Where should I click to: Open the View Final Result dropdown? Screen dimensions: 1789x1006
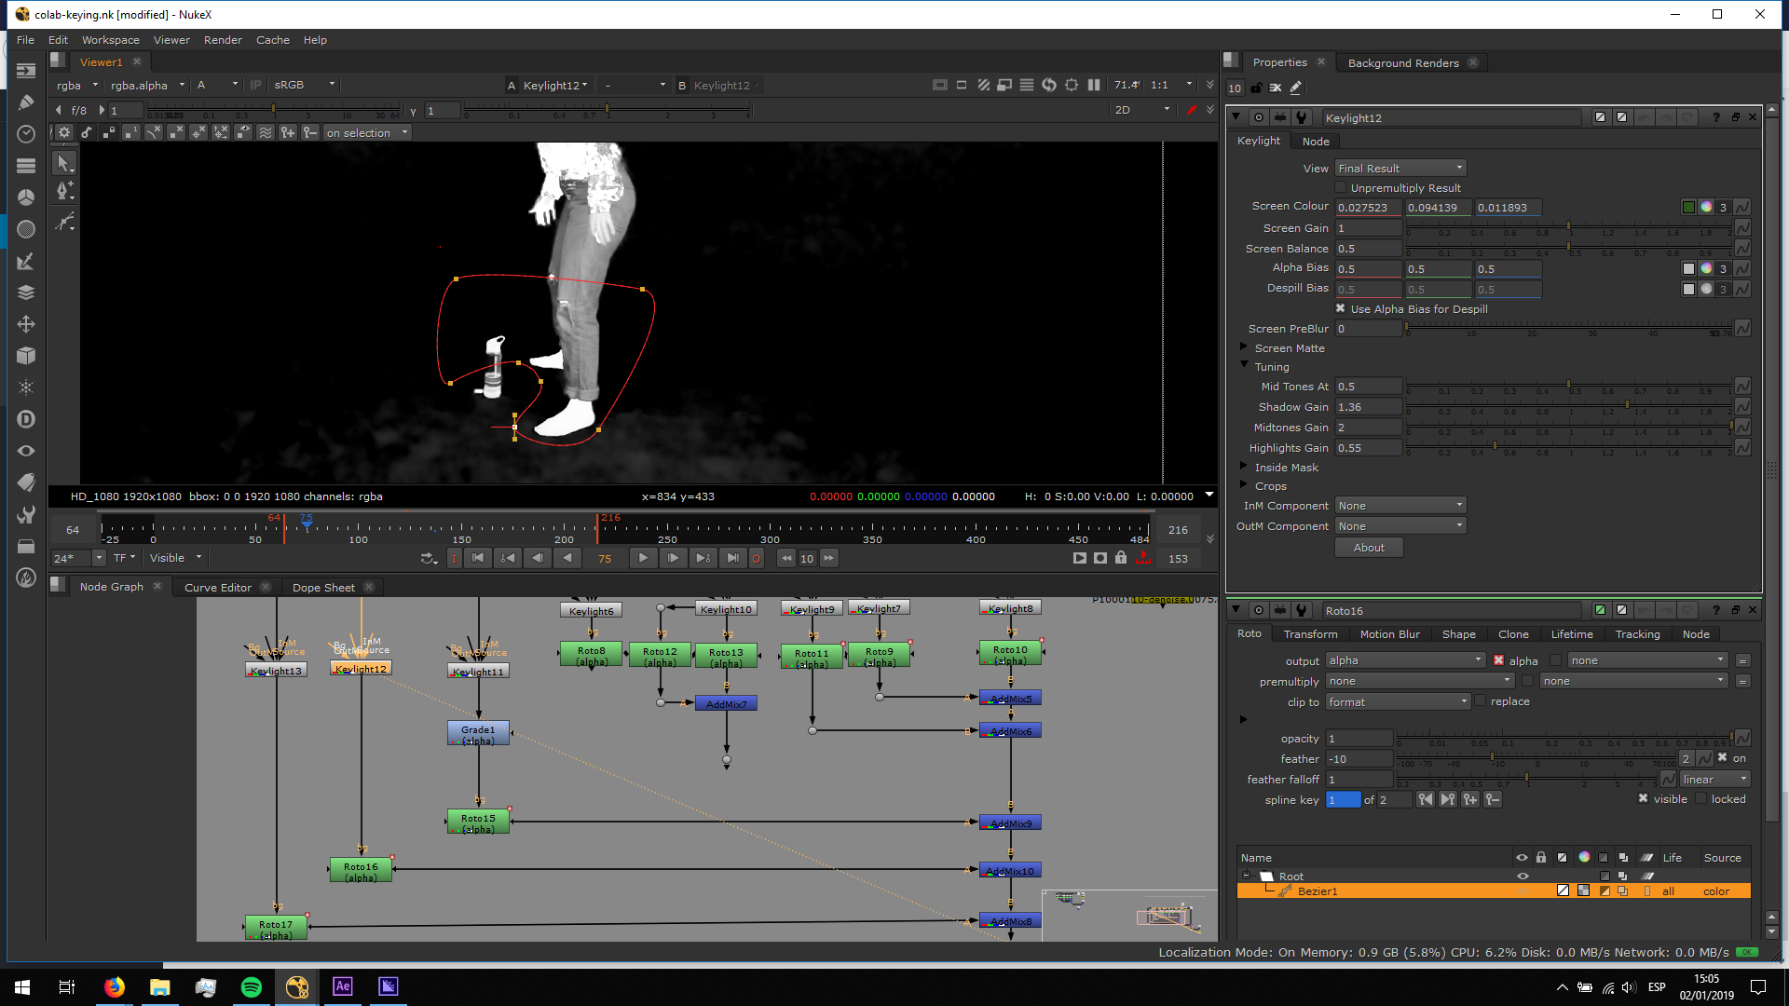[x=1400, y=169]
